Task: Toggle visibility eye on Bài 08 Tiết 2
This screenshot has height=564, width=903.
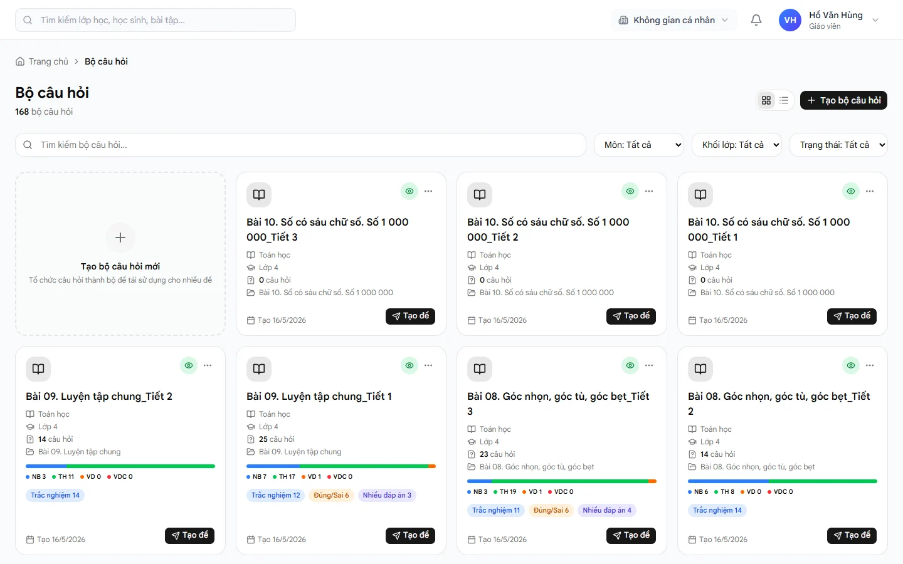Action: point(851,365)
